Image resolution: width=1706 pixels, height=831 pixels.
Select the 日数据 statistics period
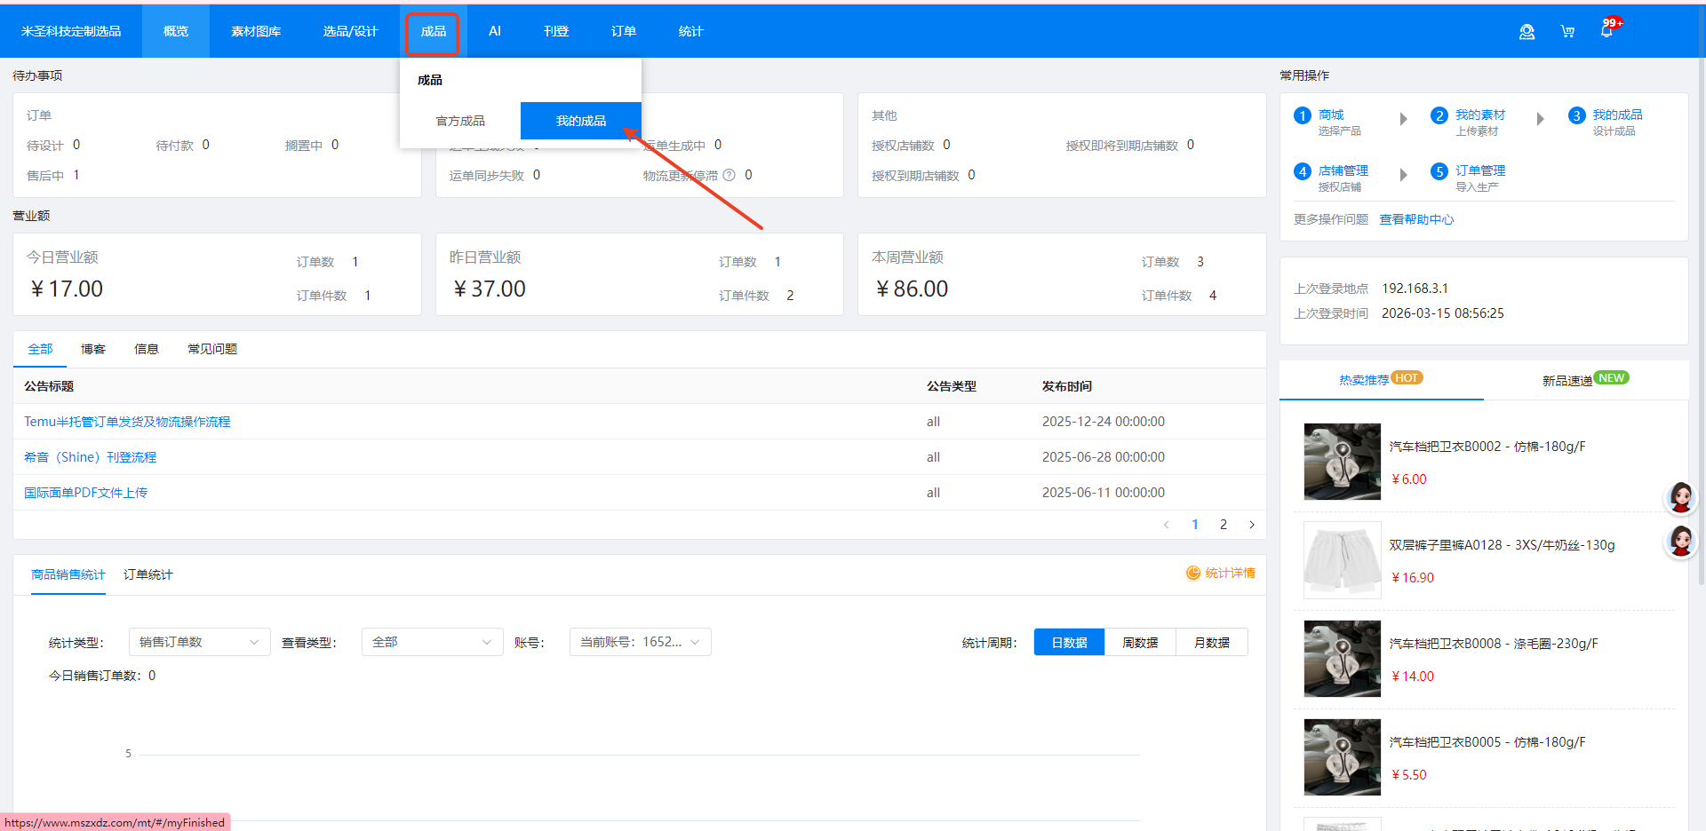pyautogui.click(x=1069, y=642)
